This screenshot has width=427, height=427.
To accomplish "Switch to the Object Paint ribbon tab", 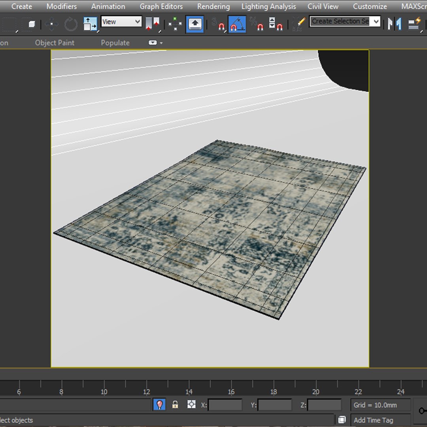I will click(x=55, y=43).
